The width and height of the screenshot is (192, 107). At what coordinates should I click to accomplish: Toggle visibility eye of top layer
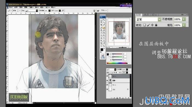pyautogui.click(x=107, y=76)
